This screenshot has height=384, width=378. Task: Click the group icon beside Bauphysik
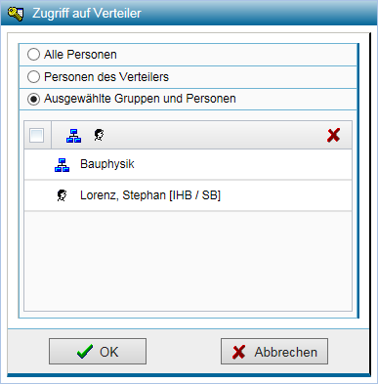pyautogui.click(x=62, y=164)
